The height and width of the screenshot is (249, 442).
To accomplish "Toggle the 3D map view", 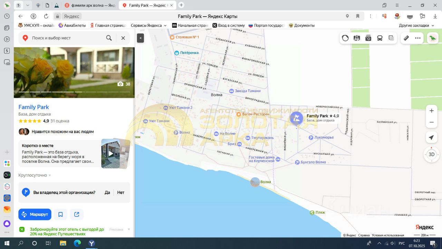I will tap(431, 155).
